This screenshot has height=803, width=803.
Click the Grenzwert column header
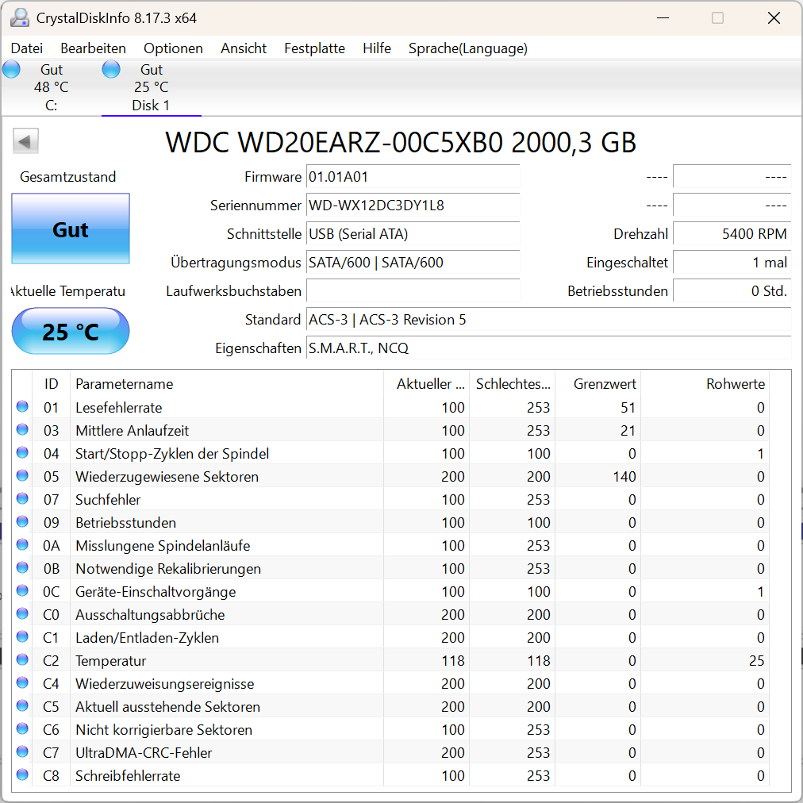click(x=597, y=383)
